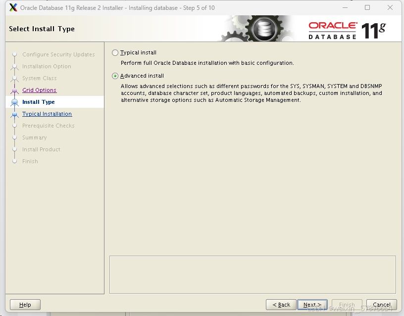Image resolution: width=404 pixels, height=316 pixels.
Task: Select the Typical install radio button
Action: click(x=115, y=52)
